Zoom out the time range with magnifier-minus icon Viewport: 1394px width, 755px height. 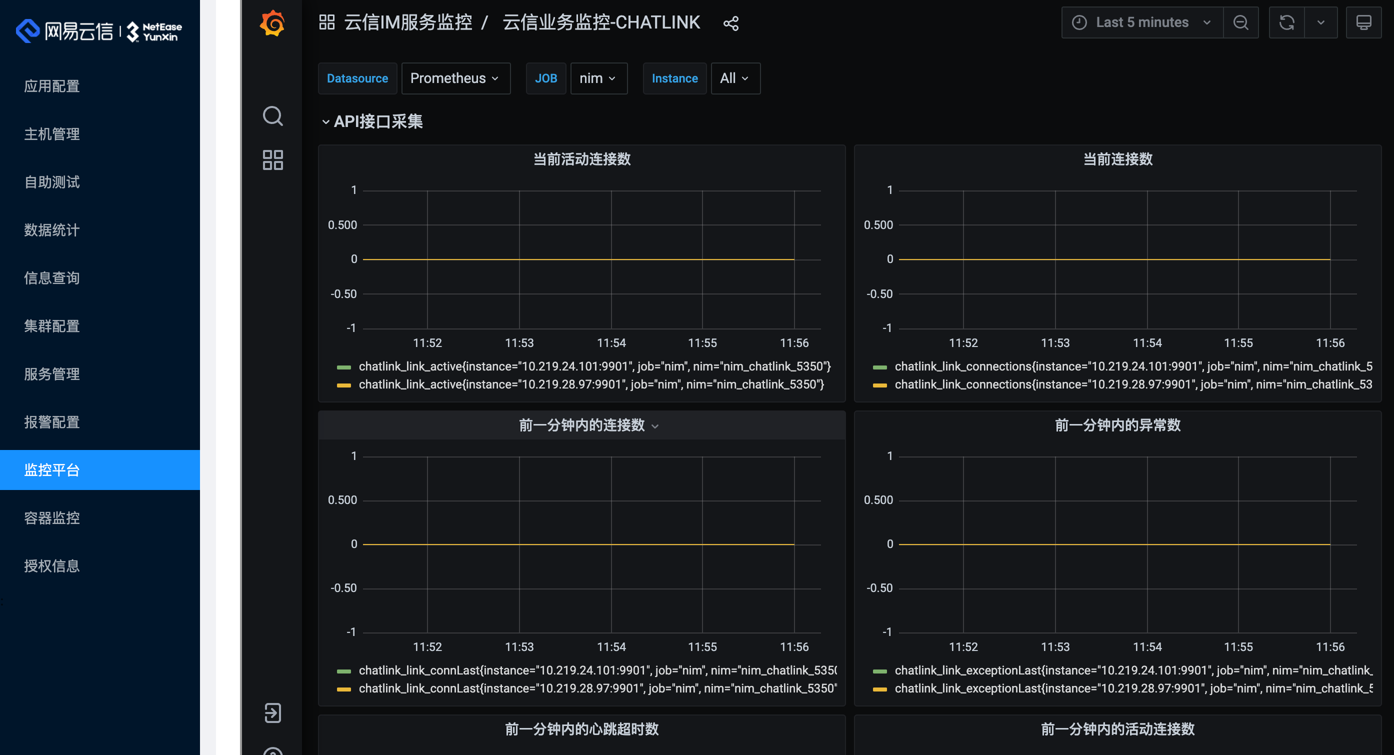coord(1241,22)
